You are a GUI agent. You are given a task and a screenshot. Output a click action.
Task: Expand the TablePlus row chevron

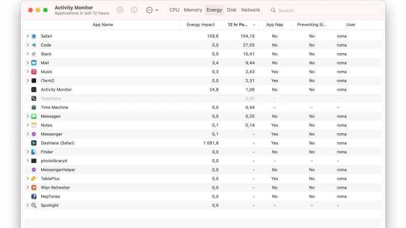(x=28, y=179)
